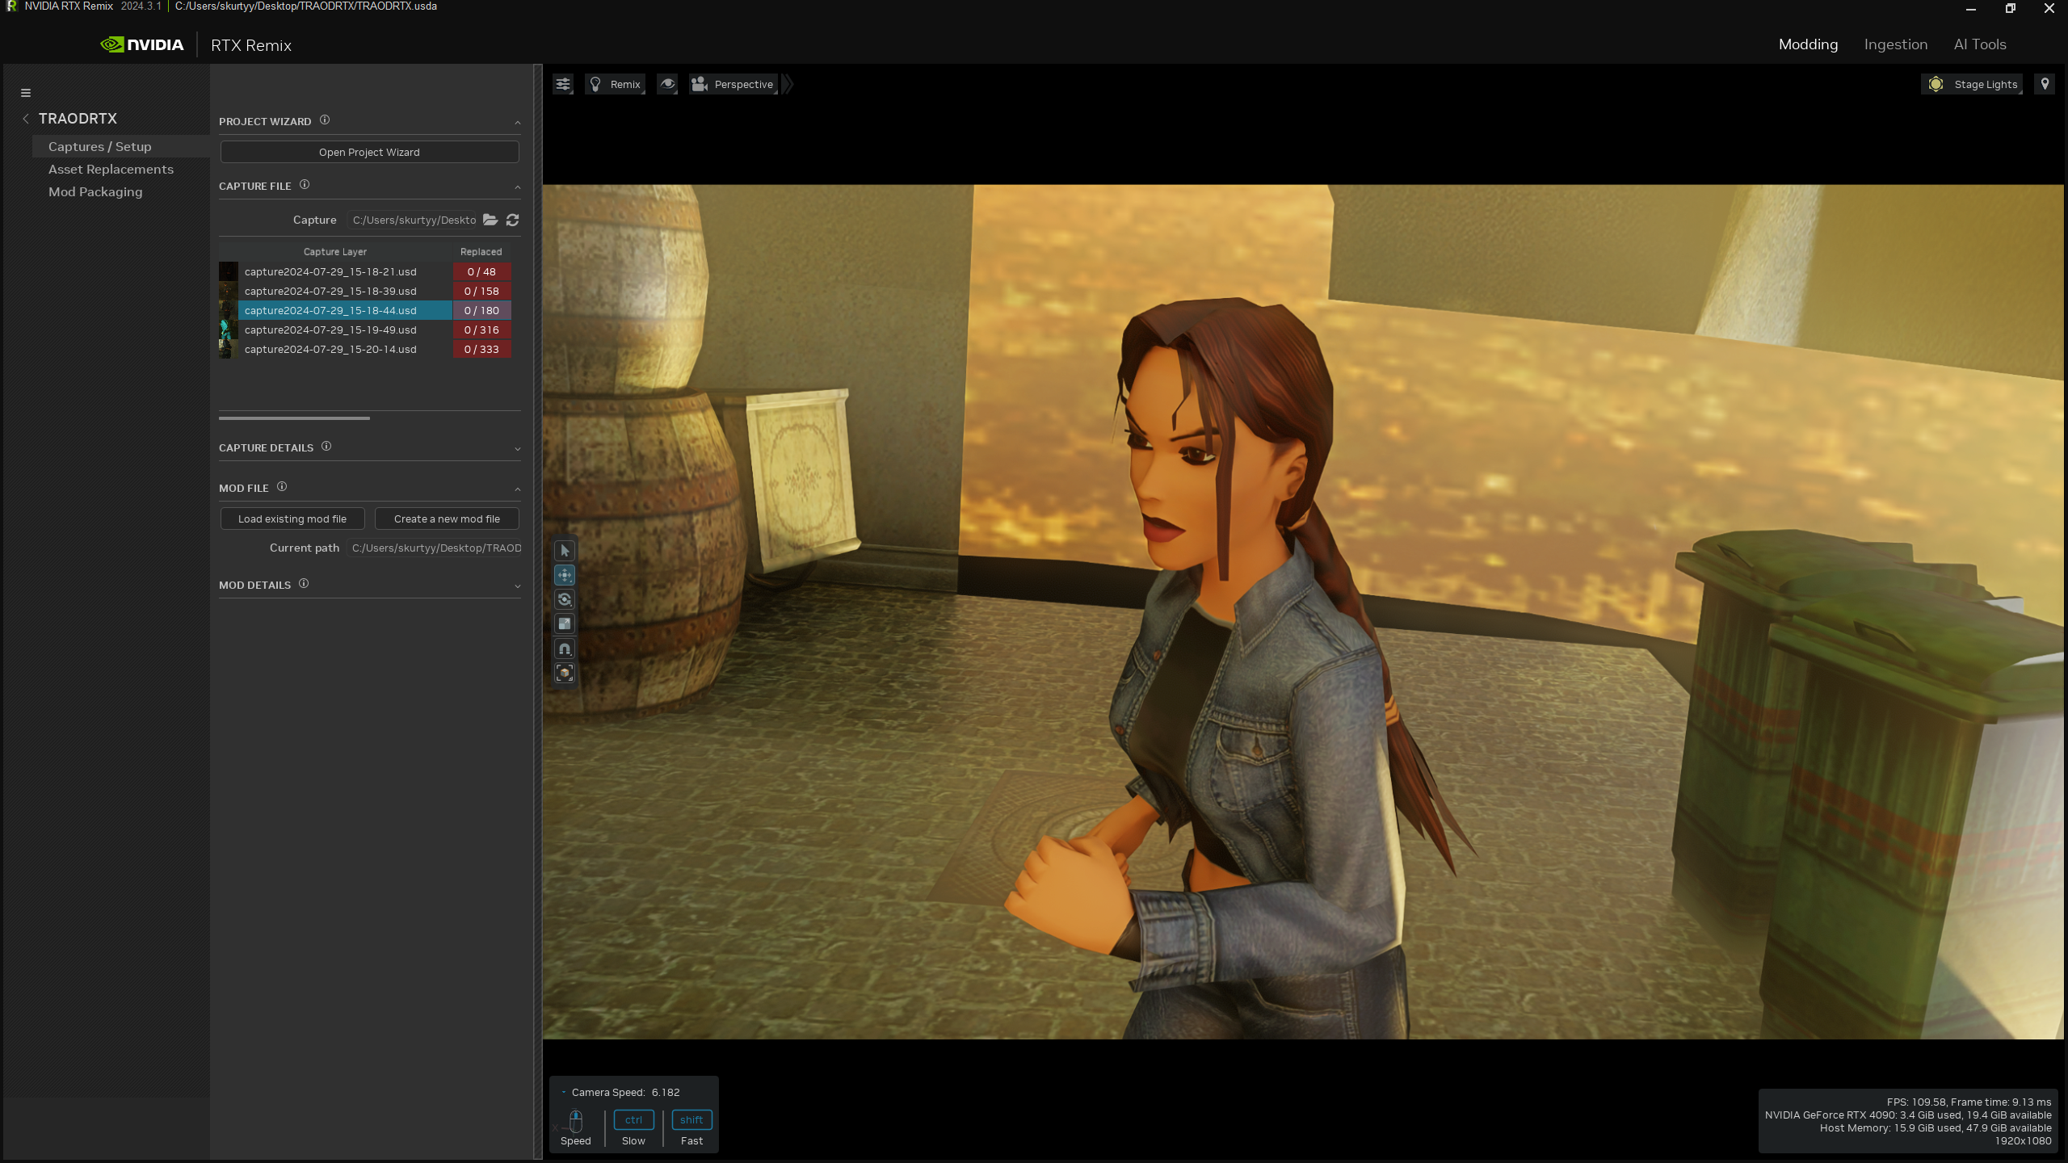
Task: Click the Camera Speed value 6.182
Action: tap(666, 1093)
